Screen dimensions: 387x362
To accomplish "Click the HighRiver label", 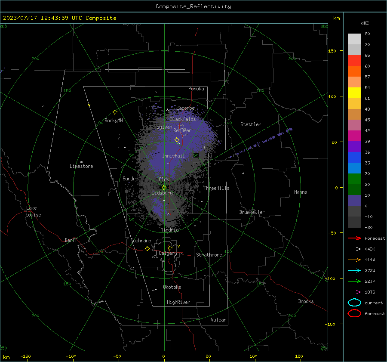I will pyautogui.click(x=178, y=302).
